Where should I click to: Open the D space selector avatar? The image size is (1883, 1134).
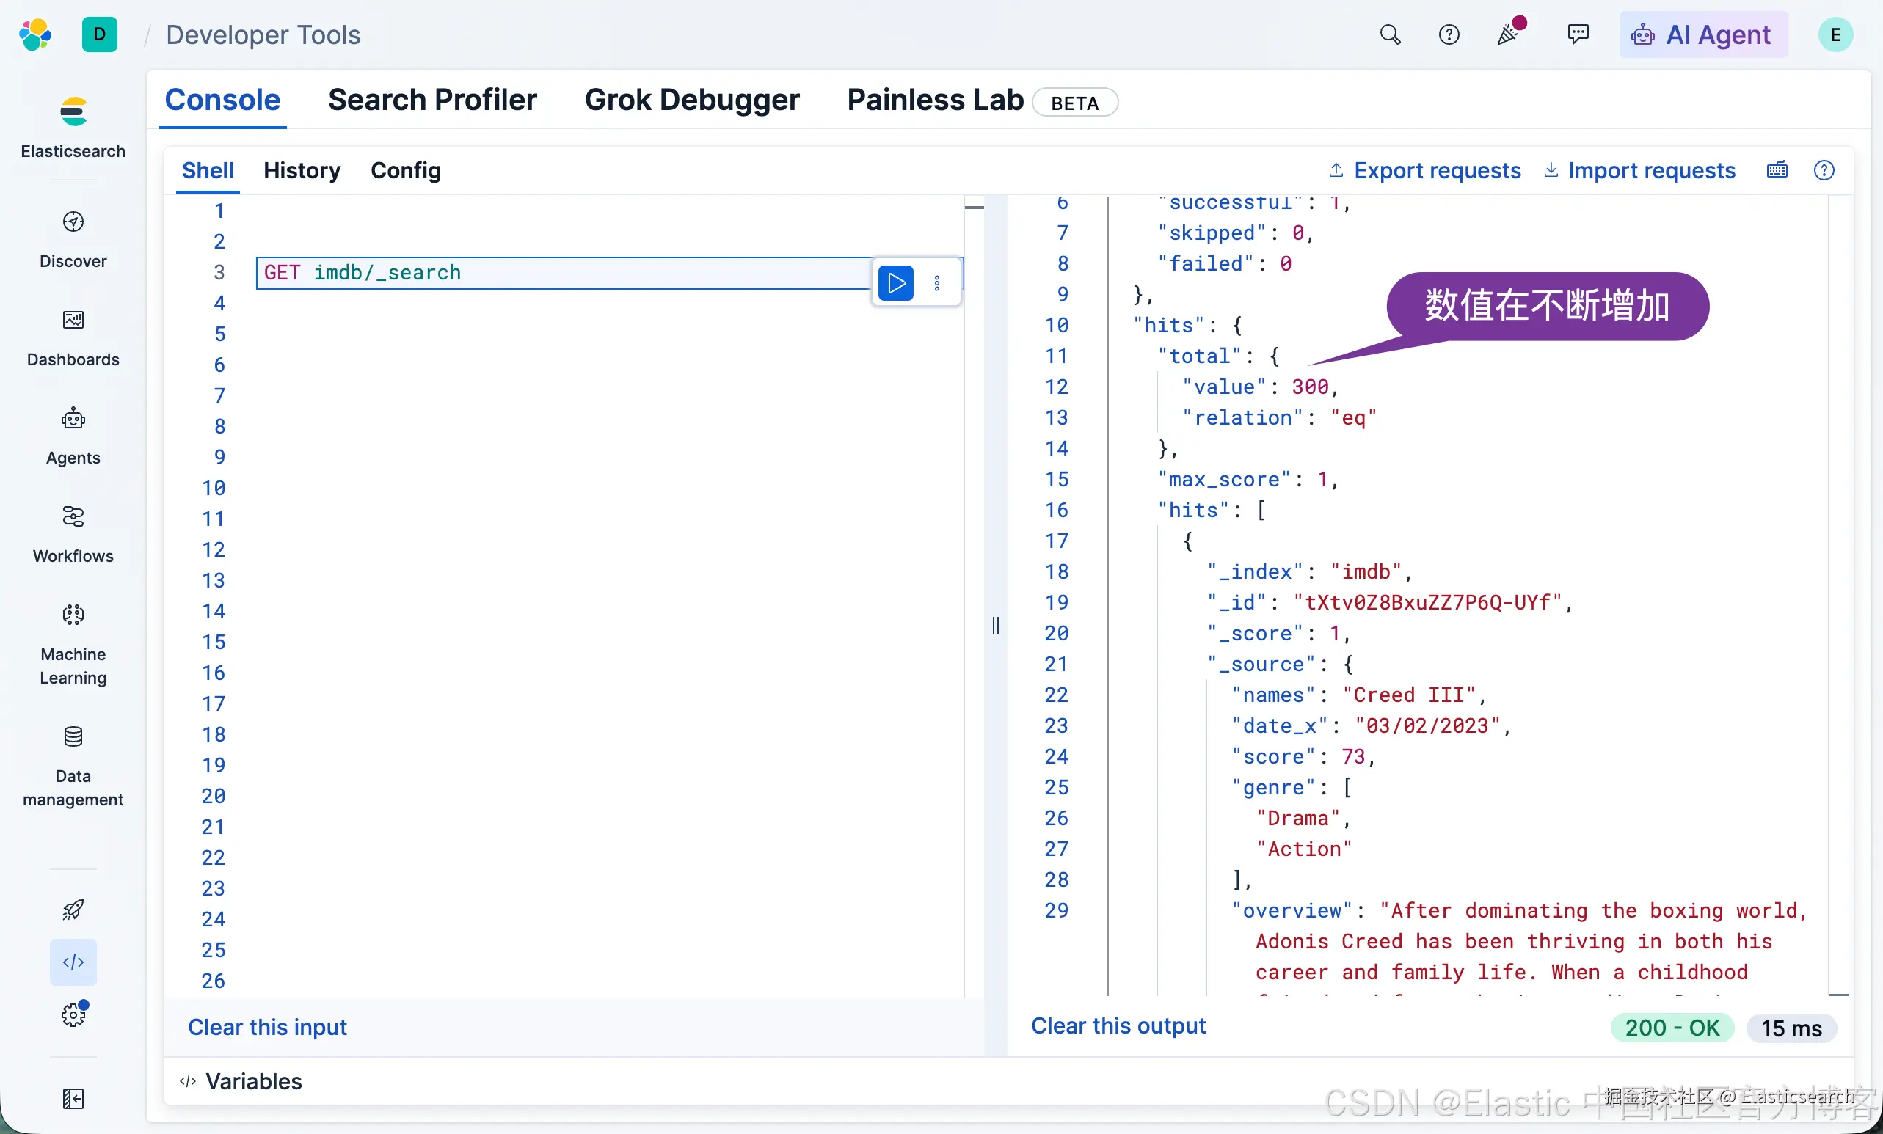coord(99,34)
